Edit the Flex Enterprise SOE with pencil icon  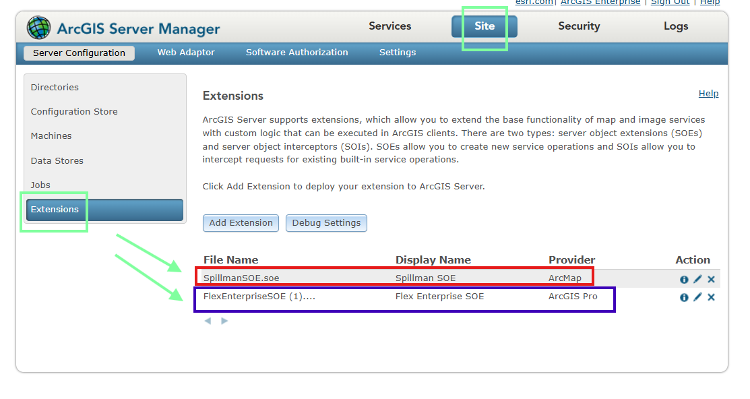(x=697, y=297)
